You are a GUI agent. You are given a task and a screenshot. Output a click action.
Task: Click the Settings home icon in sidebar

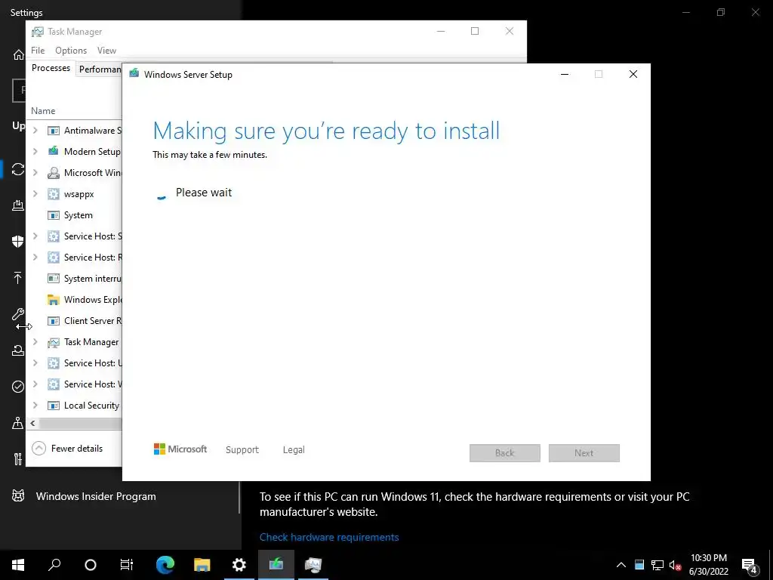point(18,54)
